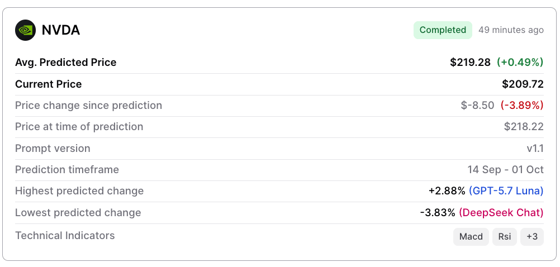Select the Rsi indicator chip

505,237
